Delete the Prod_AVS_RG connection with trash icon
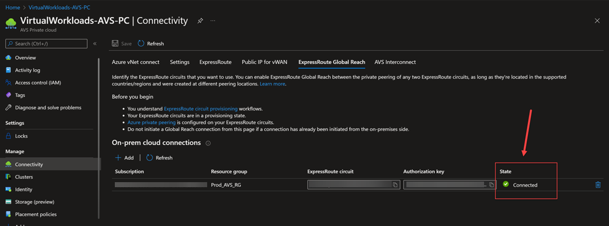Screen dimensions: 609x226 pos(598,185)
